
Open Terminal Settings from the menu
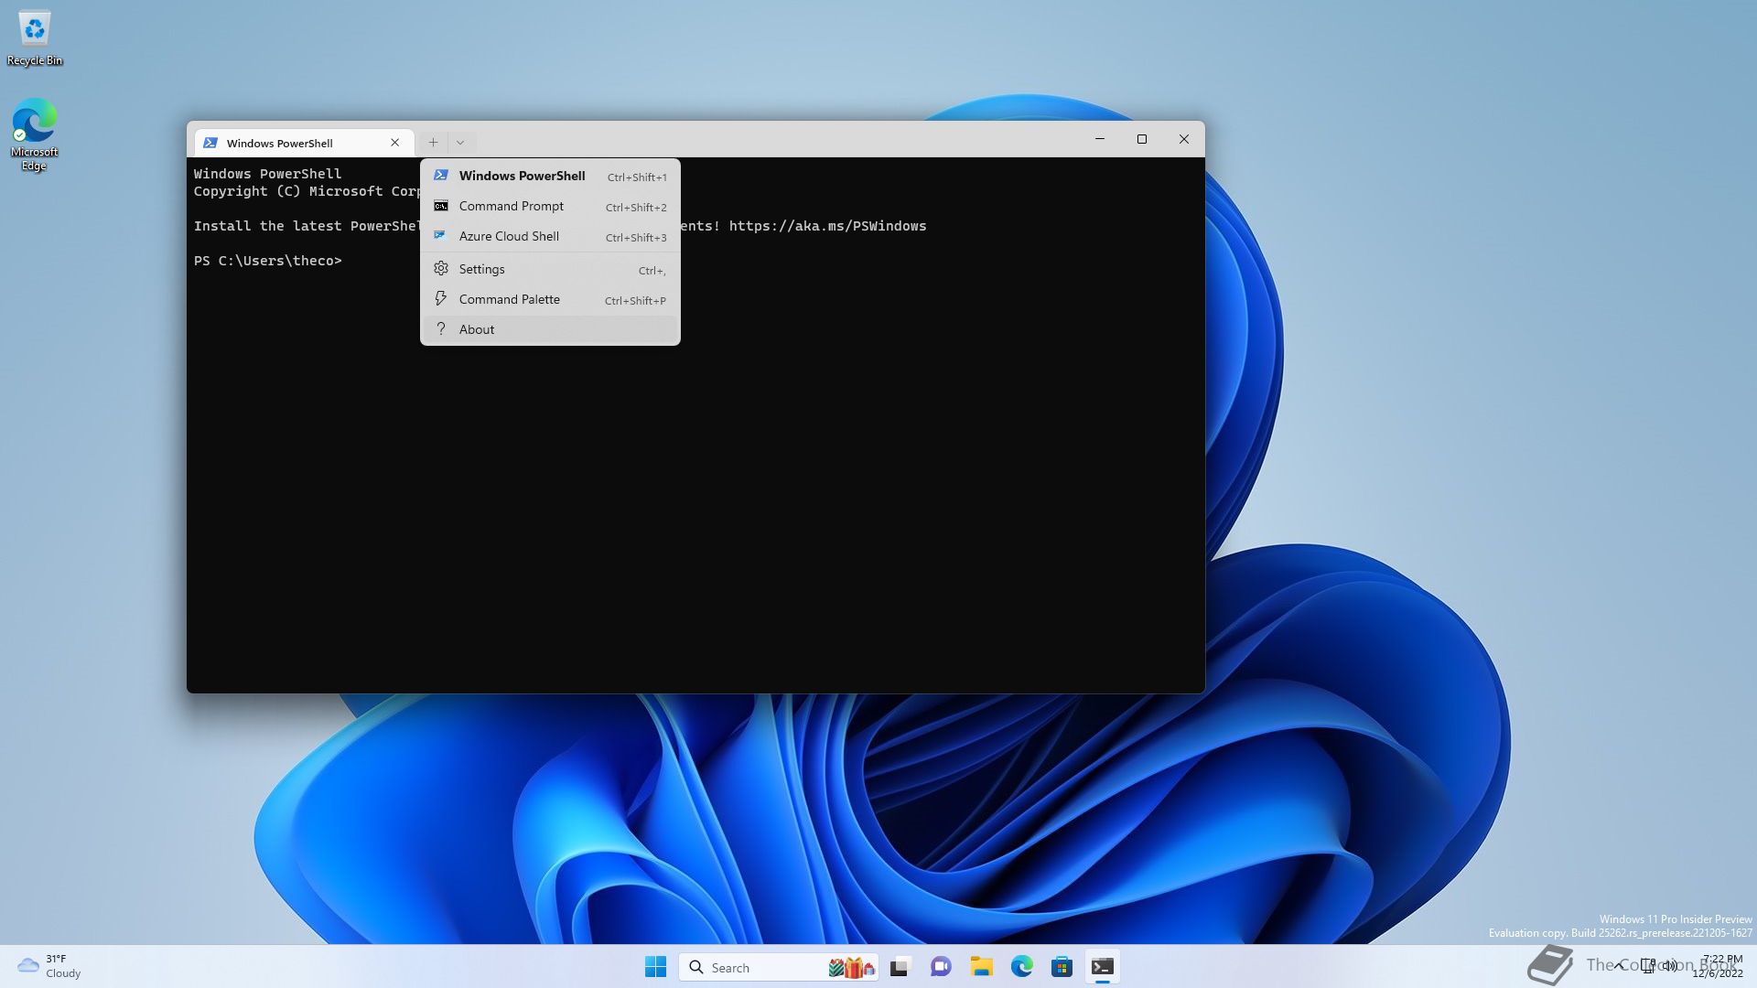pyautogui.click(x=550, y=269)
